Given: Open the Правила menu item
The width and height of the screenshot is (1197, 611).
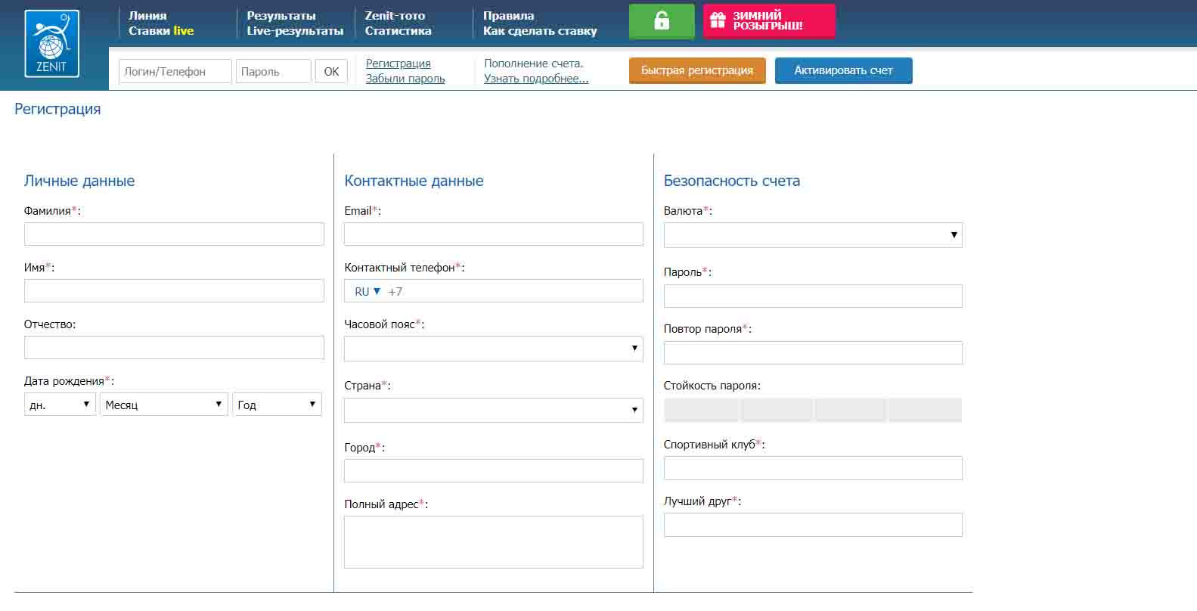Looking at the screenshot, I should [x=508, y=15].
